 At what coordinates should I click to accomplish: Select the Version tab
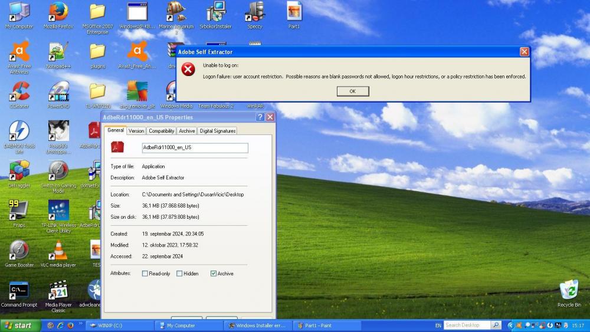(x=136, y=131)
